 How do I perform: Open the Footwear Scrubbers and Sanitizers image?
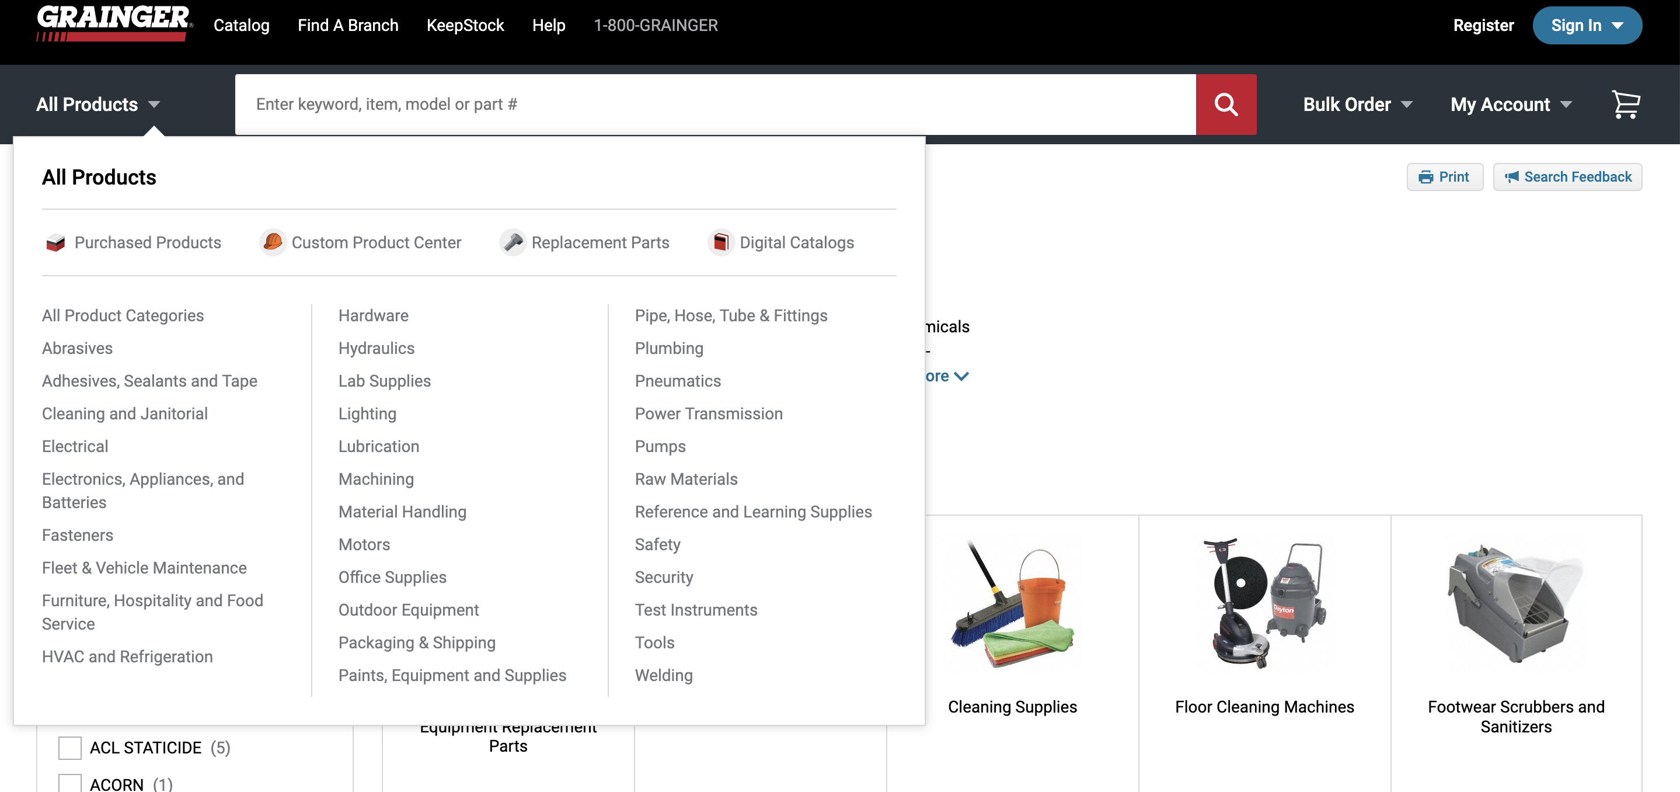pyautogui.click(x=1515, y=604)
